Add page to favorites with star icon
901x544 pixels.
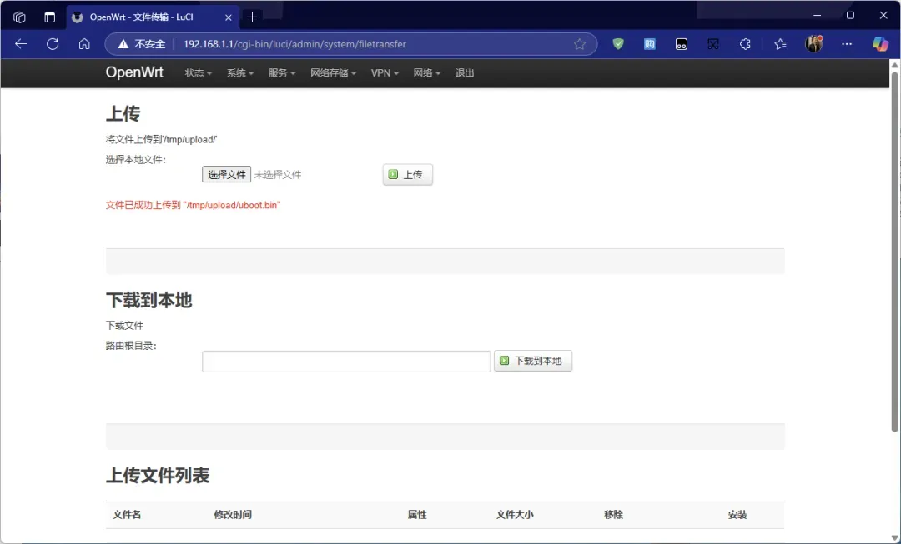(x=580, y=44)
